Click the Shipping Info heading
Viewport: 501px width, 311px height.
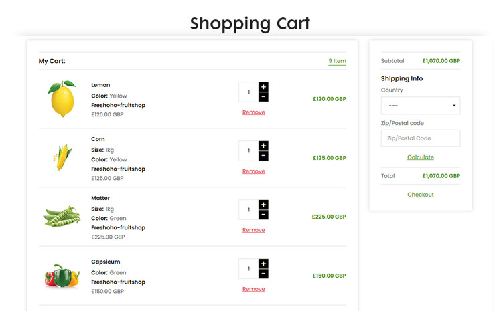(x=402, y=78)
